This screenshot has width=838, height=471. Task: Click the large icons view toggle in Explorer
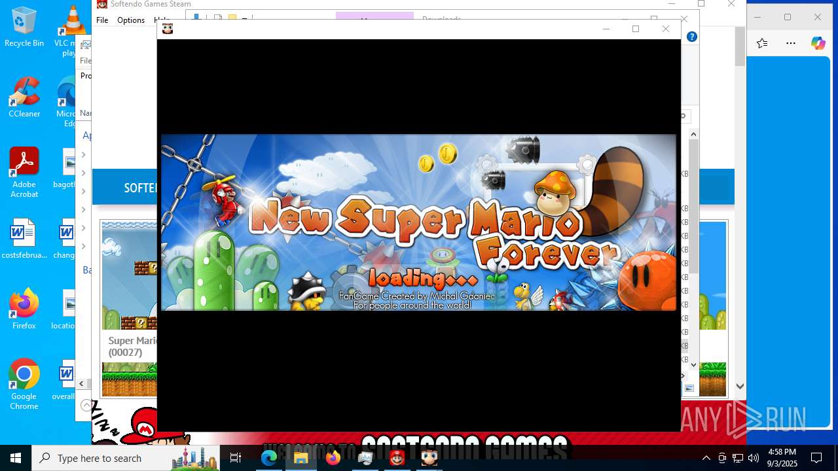(x=689, y=389)
